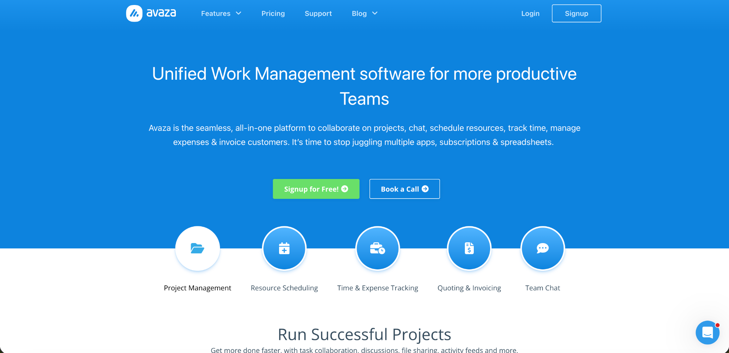
Task: Select the Resource Scheduling label
Action: (x=284, y=288)
